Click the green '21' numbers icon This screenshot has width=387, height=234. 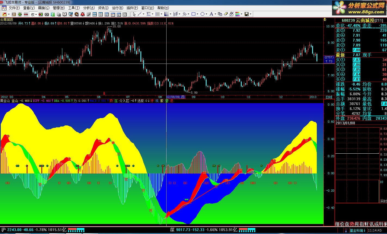(53, 14)
